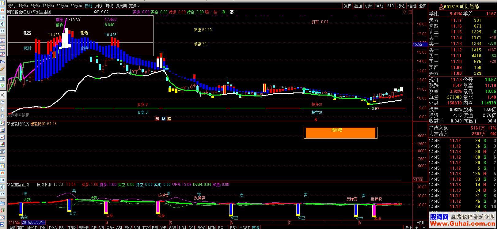Click the orange 饱和度 bar
Image resolution: width=497 pixels, height=229 pixels.
click(x=340, y=133)
